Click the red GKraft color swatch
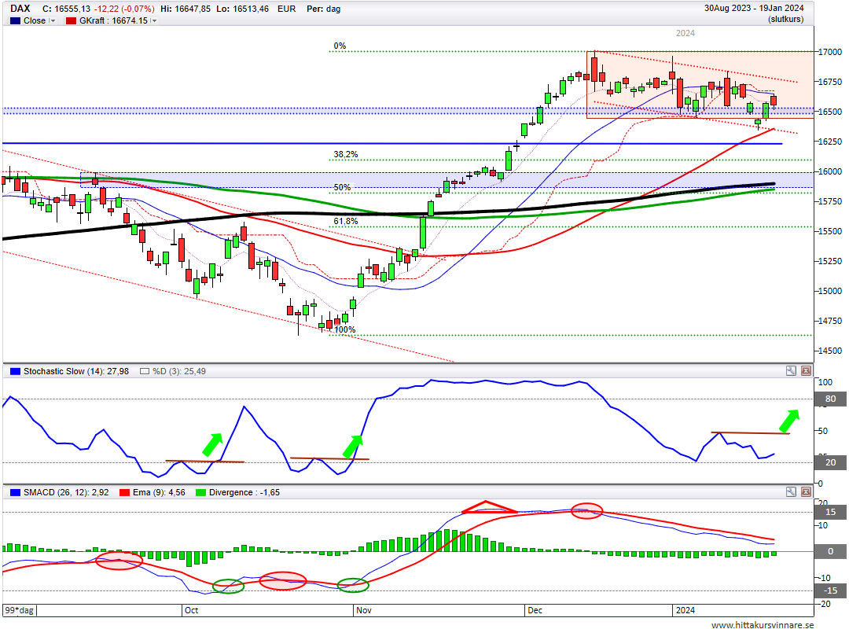Screen dimensions: 849x629 pos(71,20)
